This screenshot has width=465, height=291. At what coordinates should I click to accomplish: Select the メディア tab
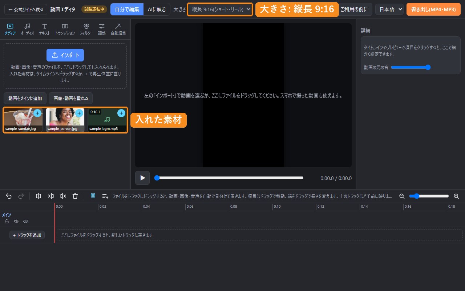pos(10,29)
